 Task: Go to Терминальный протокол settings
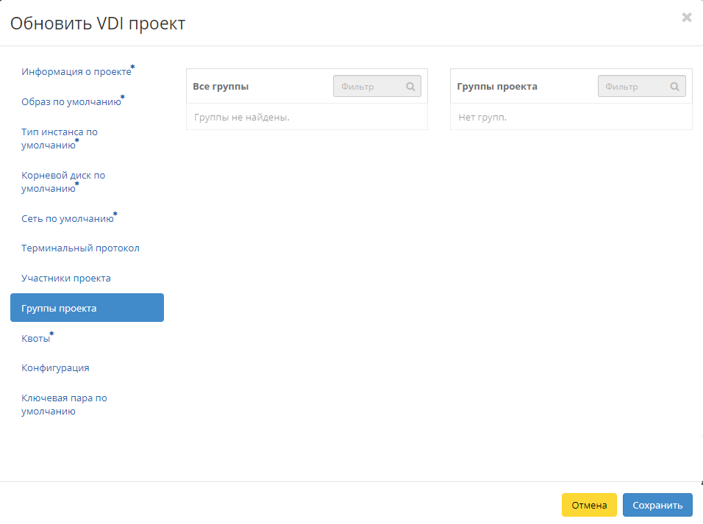[81, 248]
